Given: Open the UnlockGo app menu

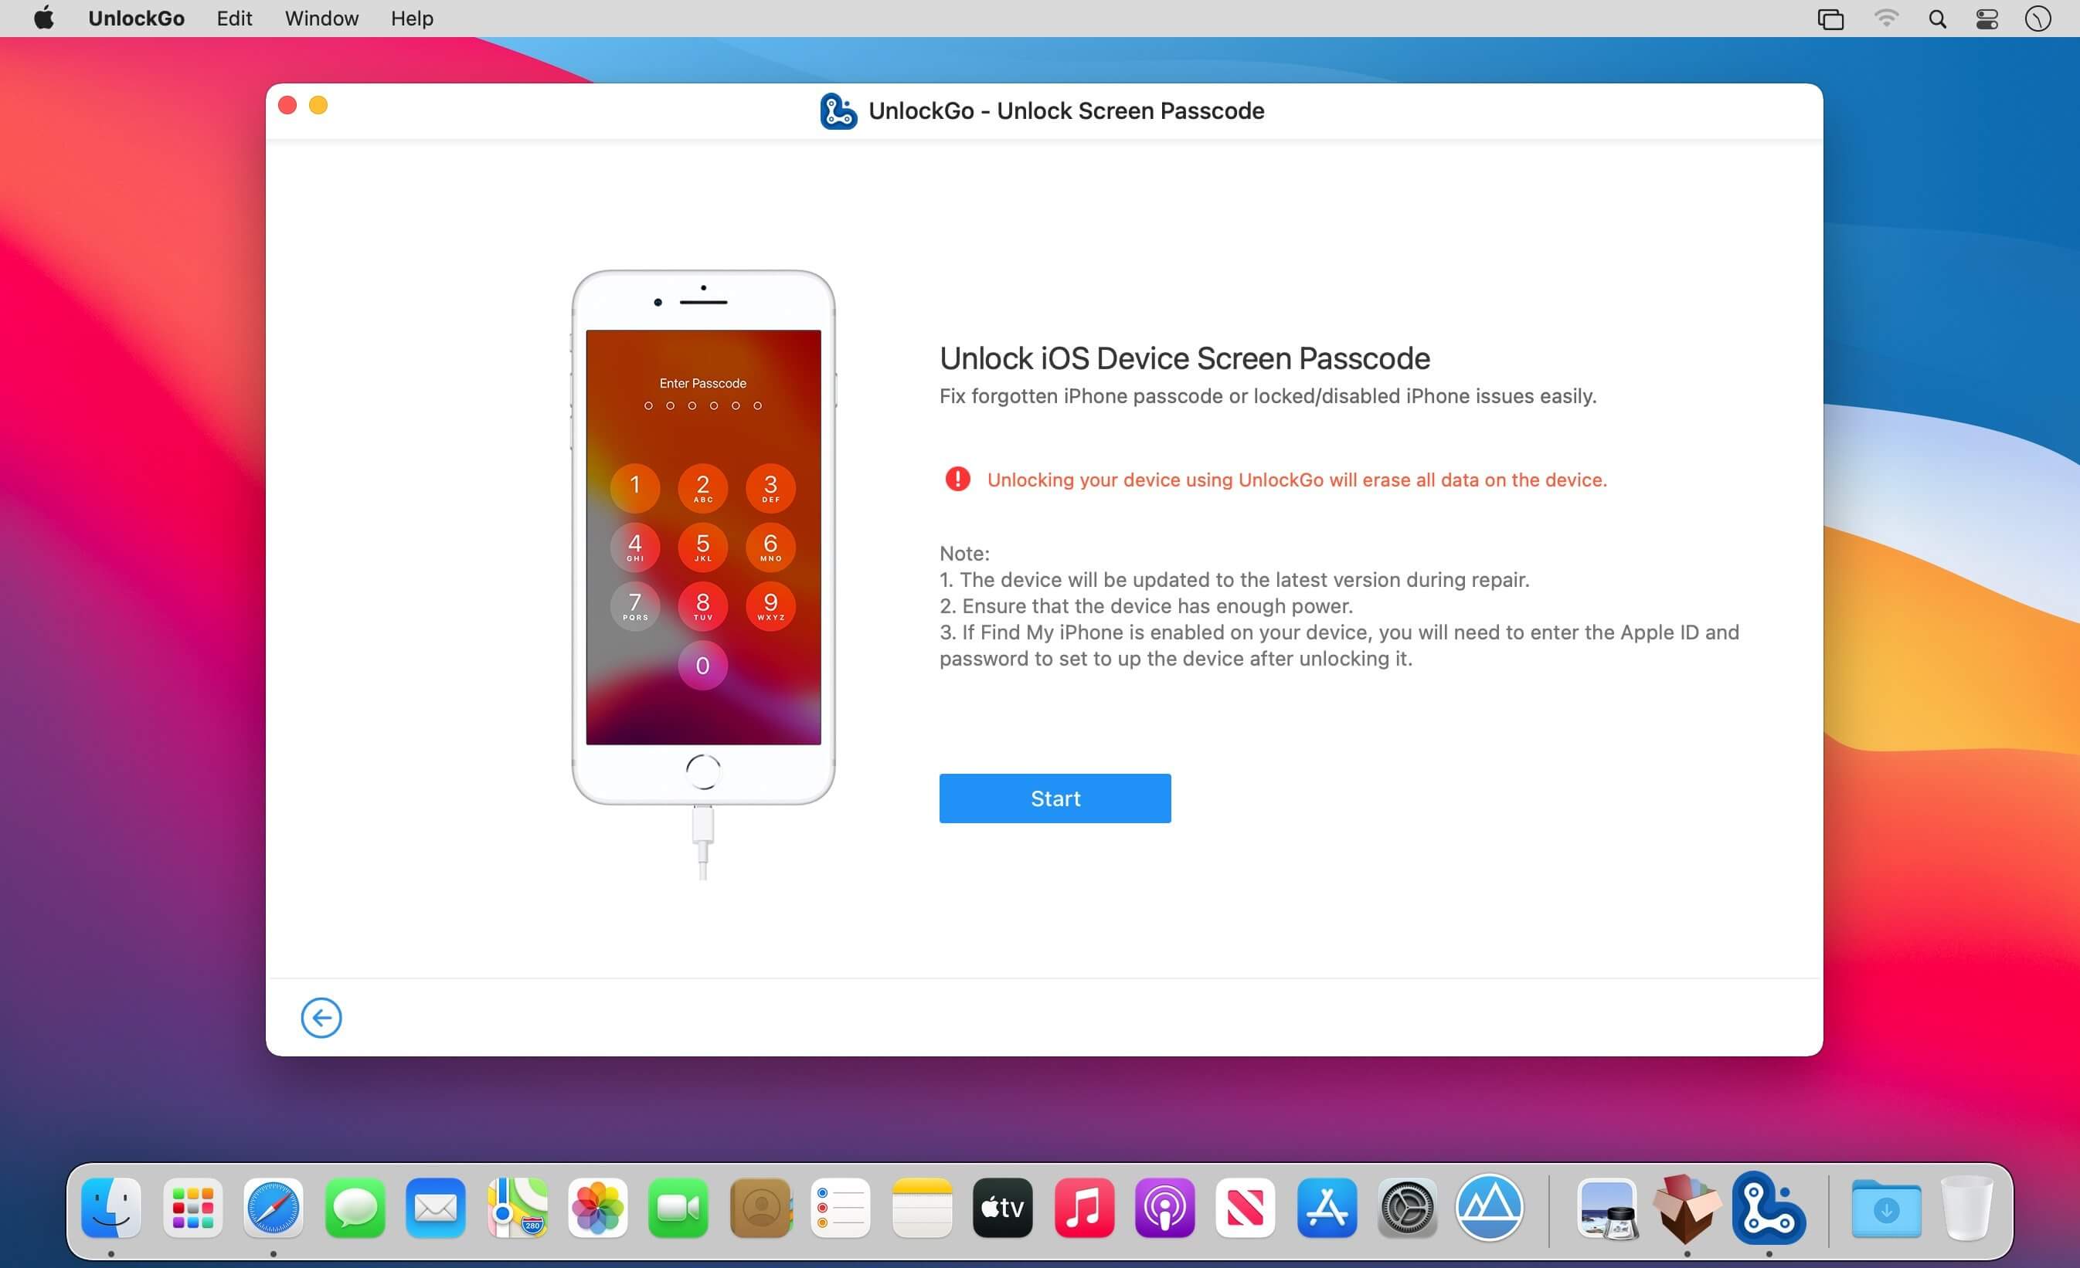Looking at the screenshot, I should tap(136, 19).
